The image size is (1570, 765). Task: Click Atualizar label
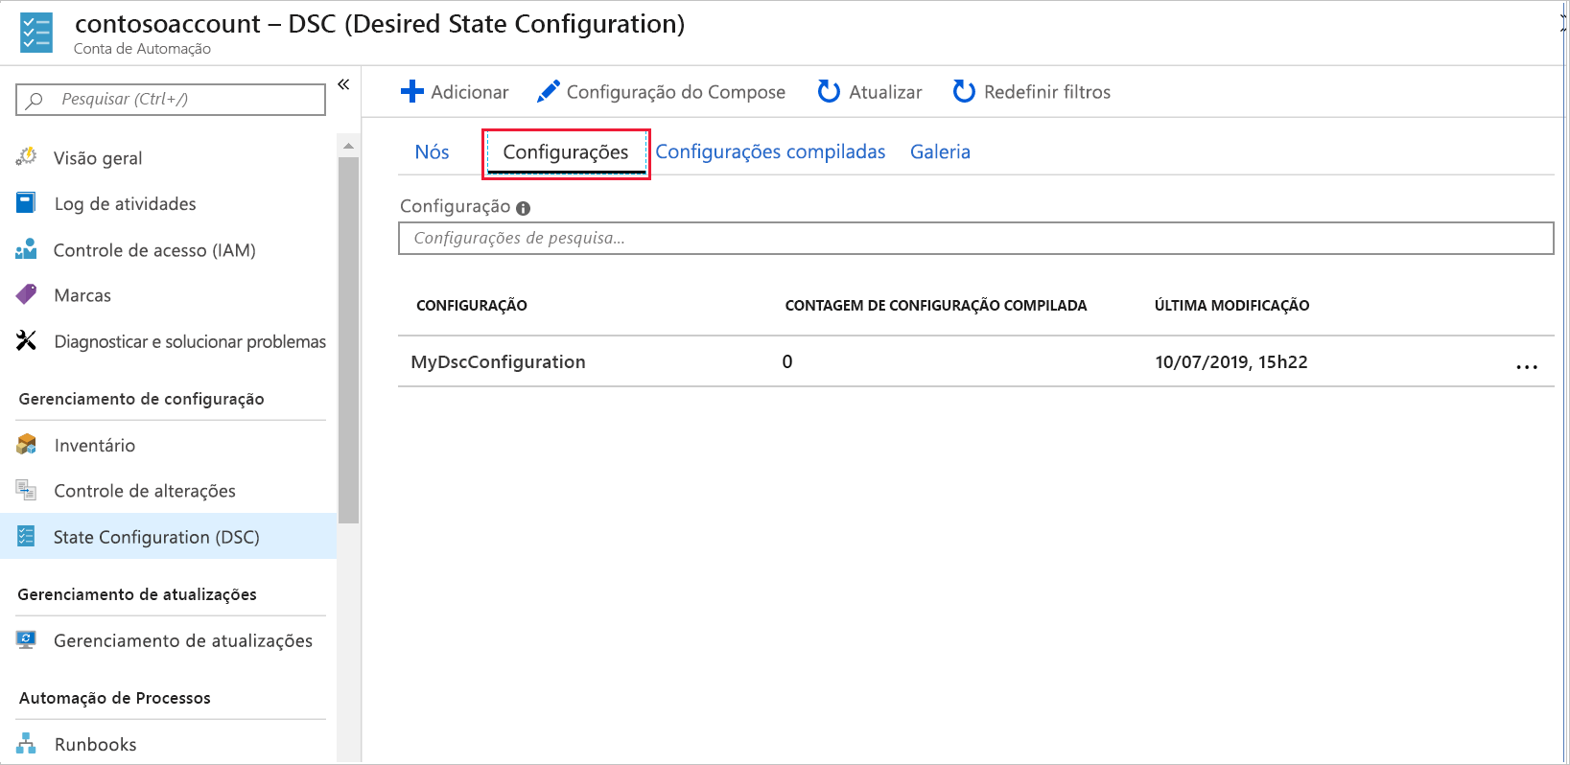tap(885, 92)
